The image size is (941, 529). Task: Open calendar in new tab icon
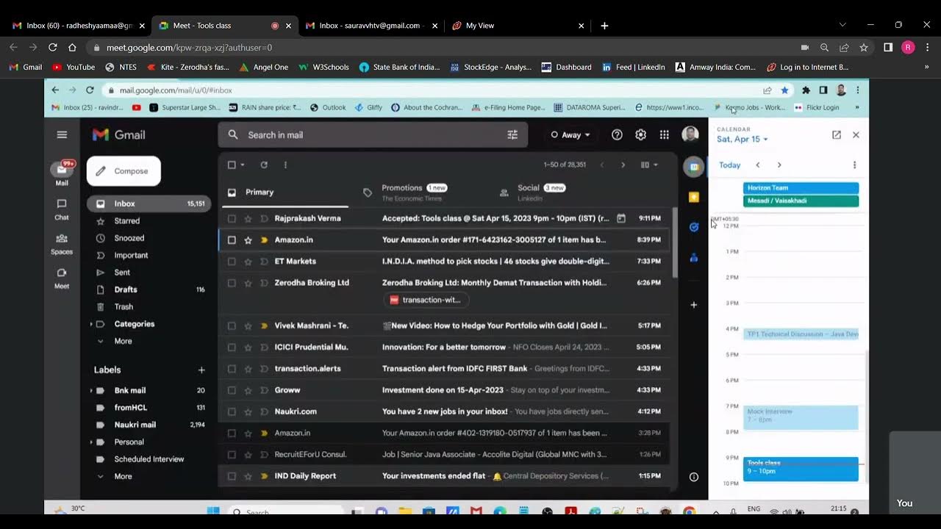836,134
